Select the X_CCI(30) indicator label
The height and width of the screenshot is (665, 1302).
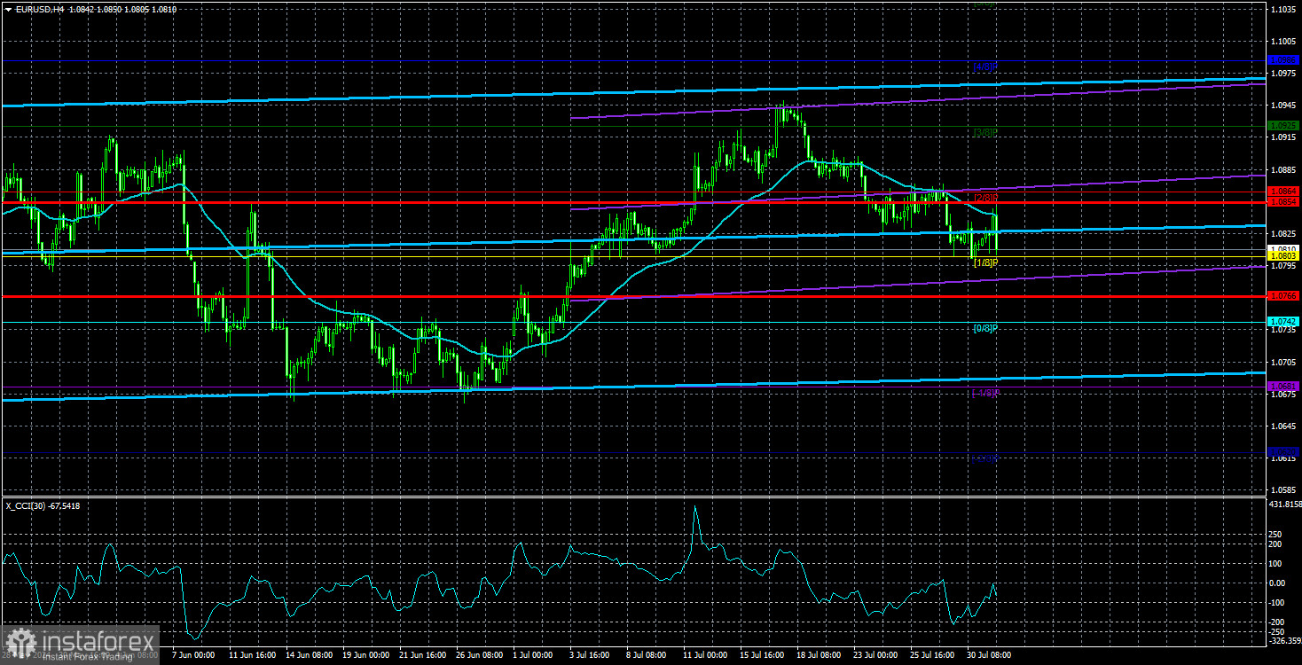(26, 505)
